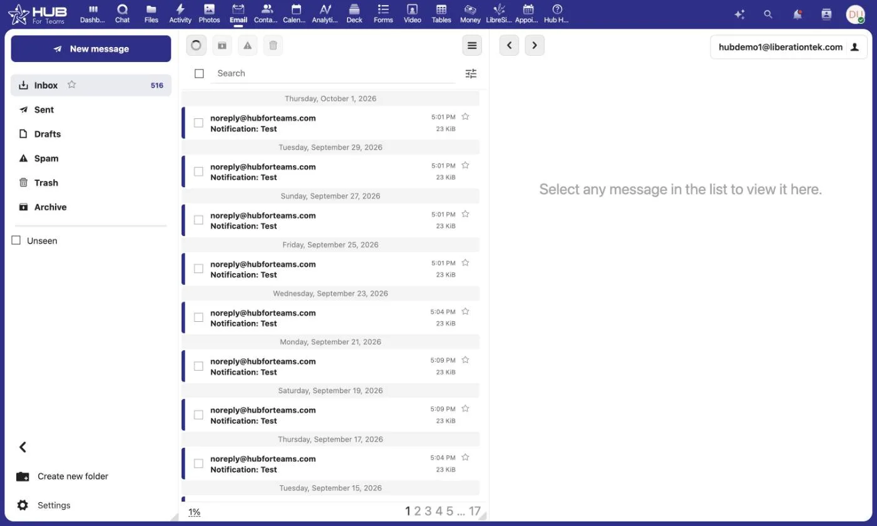
Task: Check the October 1 message checkbox
Action: coord(198,123)
